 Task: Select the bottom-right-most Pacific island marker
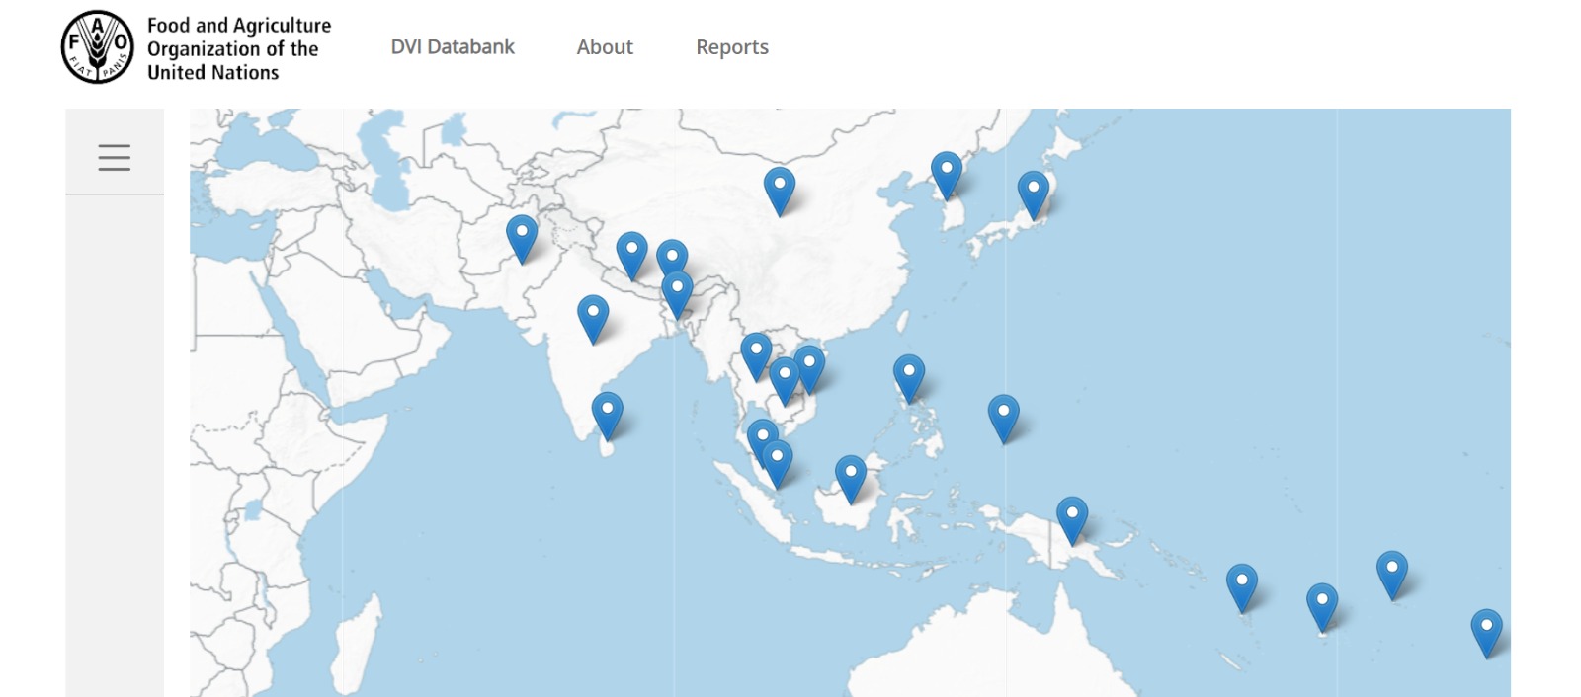pyautogui.click(x=1486, y=630)
